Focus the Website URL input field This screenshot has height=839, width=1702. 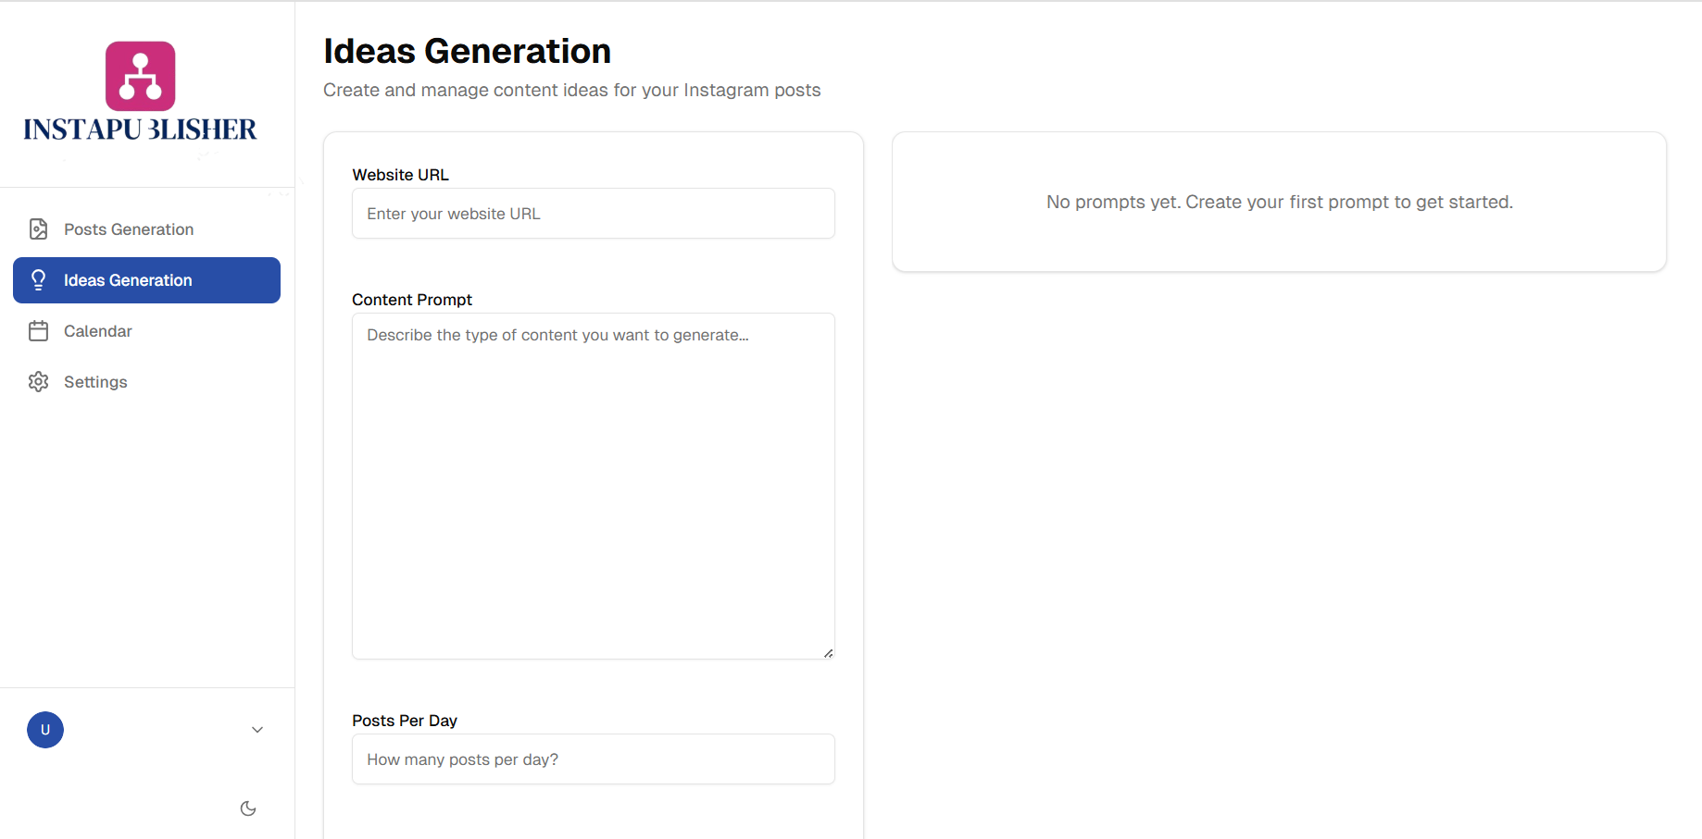tap(594, 214)
